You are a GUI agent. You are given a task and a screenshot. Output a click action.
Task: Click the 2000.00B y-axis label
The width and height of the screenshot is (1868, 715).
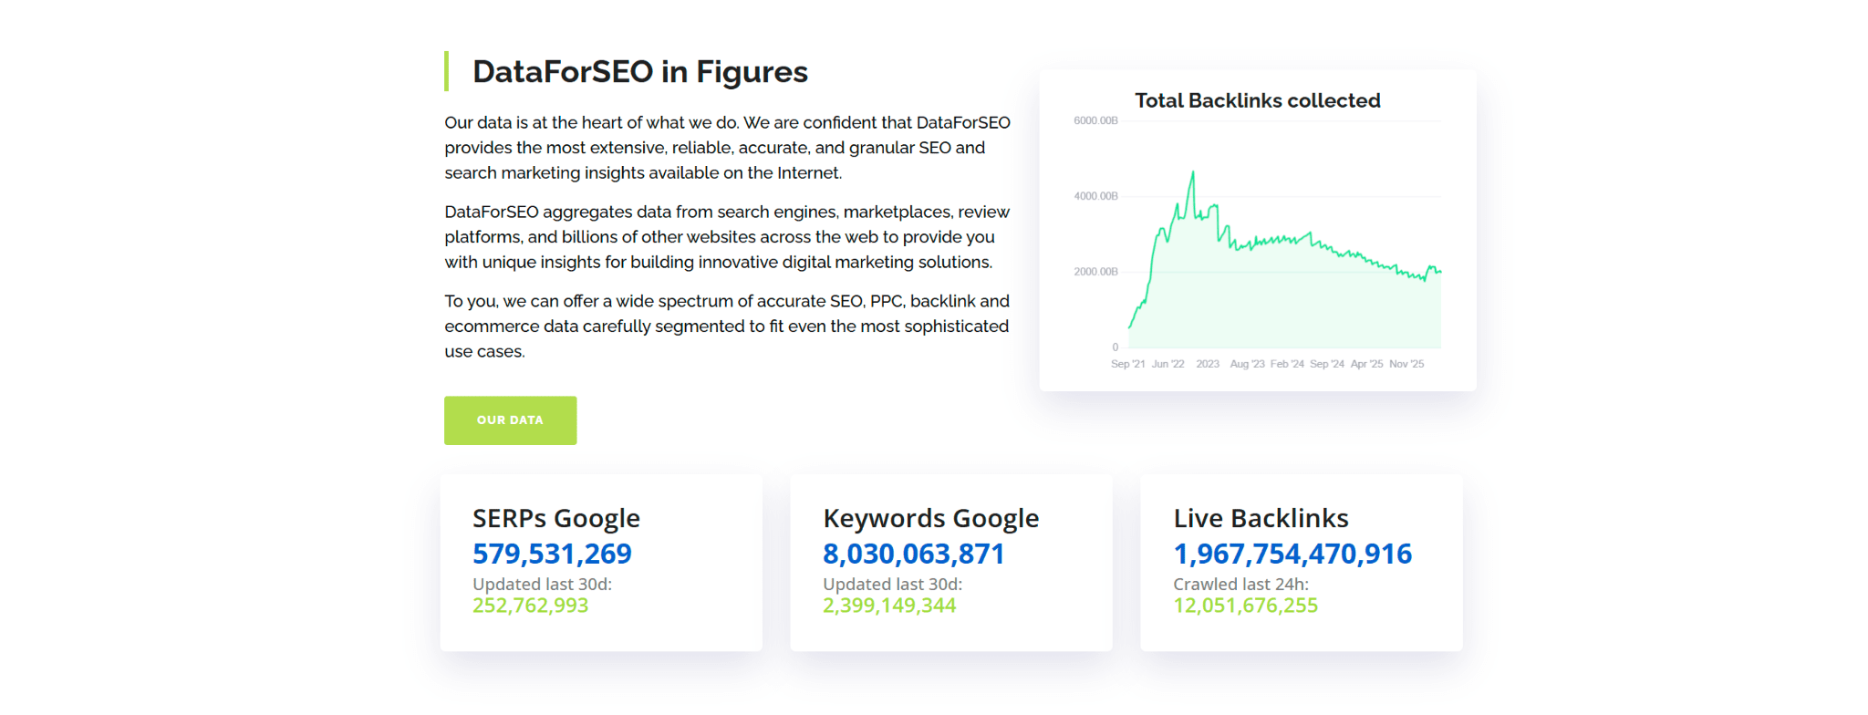point(1095,272)
